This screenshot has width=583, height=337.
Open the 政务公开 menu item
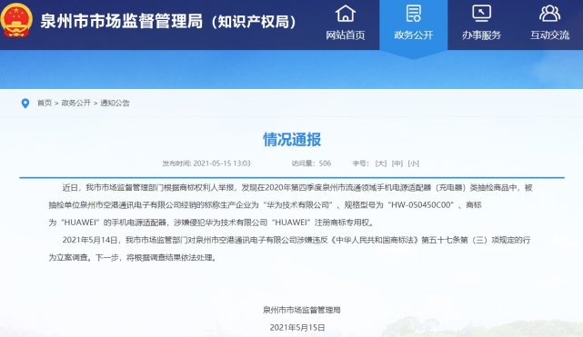(x=414, y=35)
